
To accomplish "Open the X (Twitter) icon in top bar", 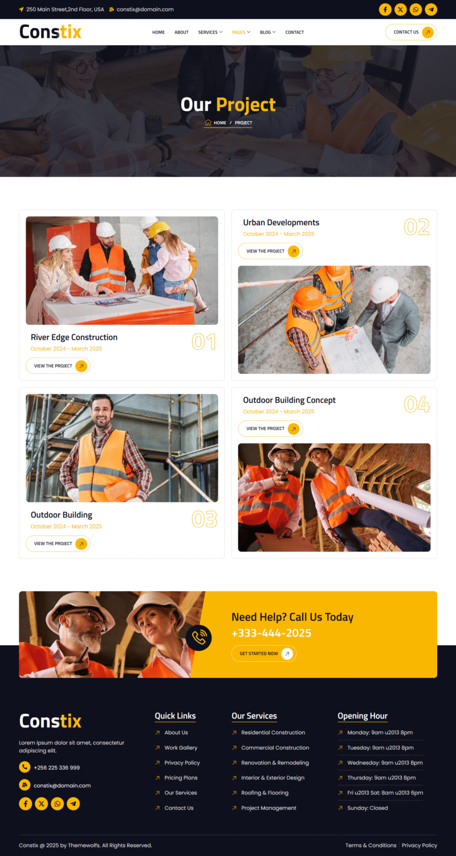I will 401,10.
